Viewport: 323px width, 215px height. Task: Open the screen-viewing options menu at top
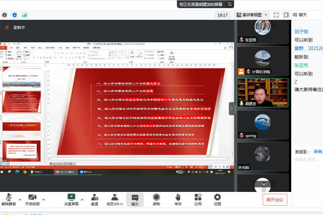click(229, 4)
